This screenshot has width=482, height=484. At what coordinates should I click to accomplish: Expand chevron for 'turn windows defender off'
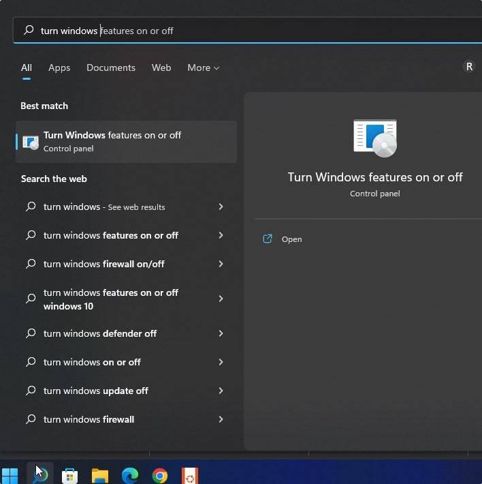click(221, 333)
